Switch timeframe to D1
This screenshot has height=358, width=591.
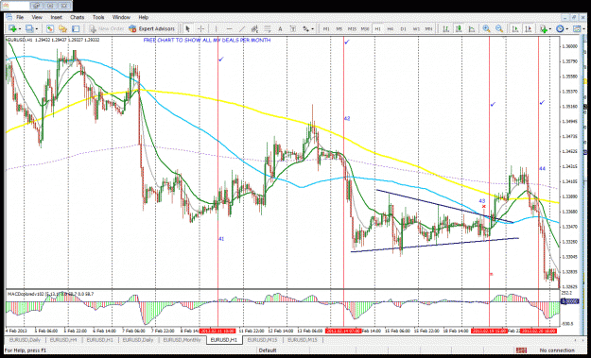click(403, 28)
